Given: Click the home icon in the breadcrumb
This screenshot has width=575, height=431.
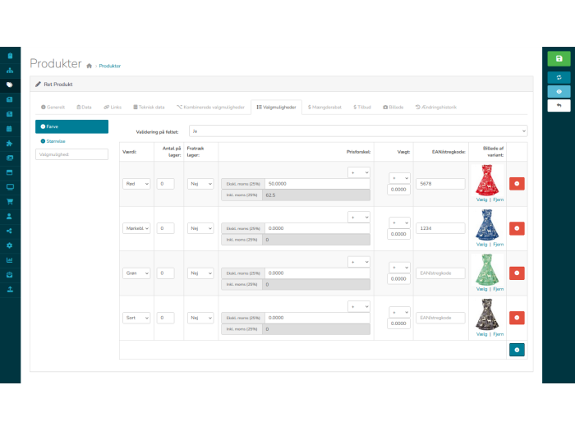Looking at the screenshot, I should point(89,66).
